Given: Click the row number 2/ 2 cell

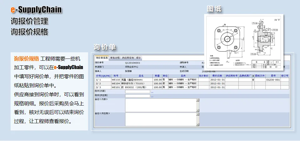Looking at the screenshot, I should pyautogui.click(x=103, y=83).
